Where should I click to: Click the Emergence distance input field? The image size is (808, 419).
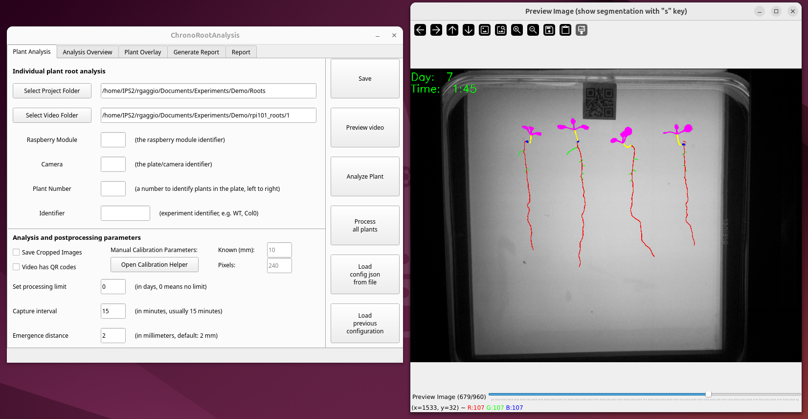click(113, 336)
